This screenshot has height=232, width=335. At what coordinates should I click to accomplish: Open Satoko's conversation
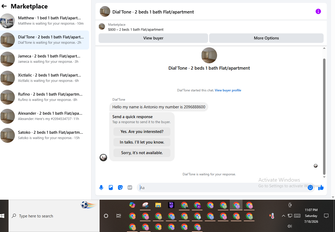click(x=45, y=135)
